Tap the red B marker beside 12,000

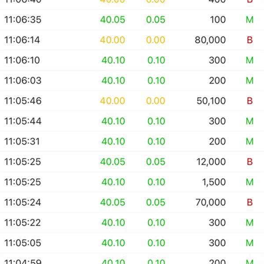click(x=249, y=162)
